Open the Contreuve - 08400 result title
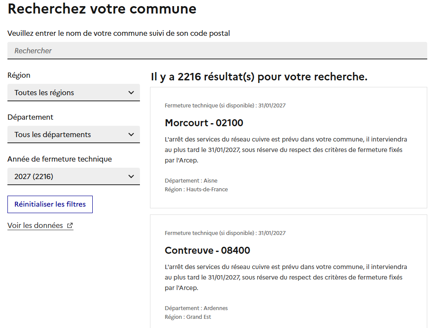This screenshot has width=436, height=328. (x=207, y=250)
